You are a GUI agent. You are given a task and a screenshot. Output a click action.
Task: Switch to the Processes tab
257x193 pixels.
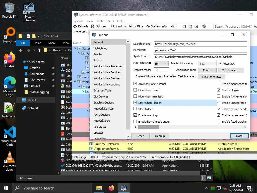[80, 32]
